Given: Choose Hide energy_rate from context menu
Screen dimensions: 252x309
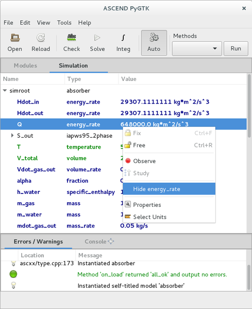Looking at the screenshot, I should click(169, 189).
